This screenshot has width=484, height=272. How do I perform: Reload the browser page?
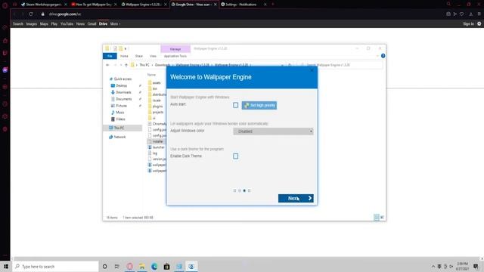tap(31, 14)
